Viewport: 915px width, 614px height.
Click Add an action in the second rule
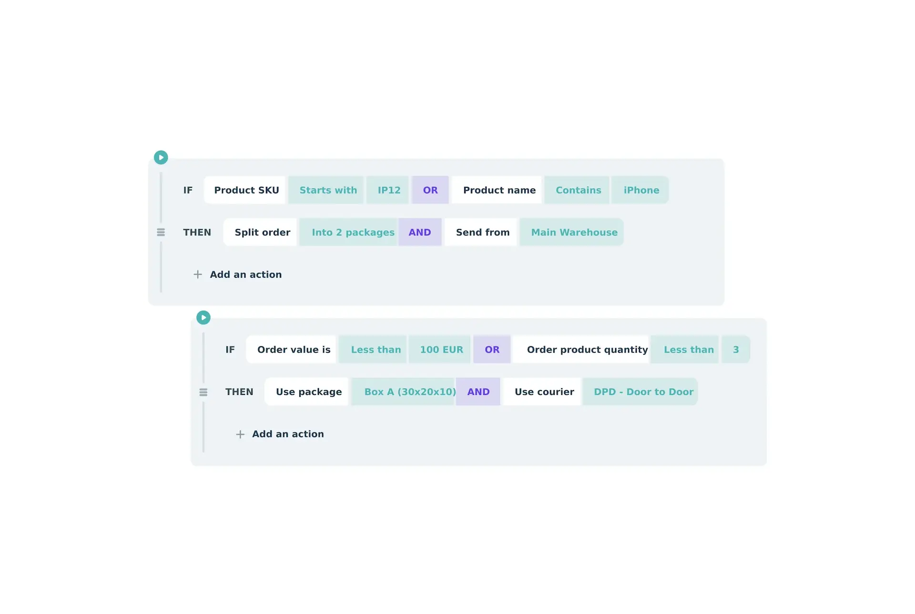pos(287,434)
